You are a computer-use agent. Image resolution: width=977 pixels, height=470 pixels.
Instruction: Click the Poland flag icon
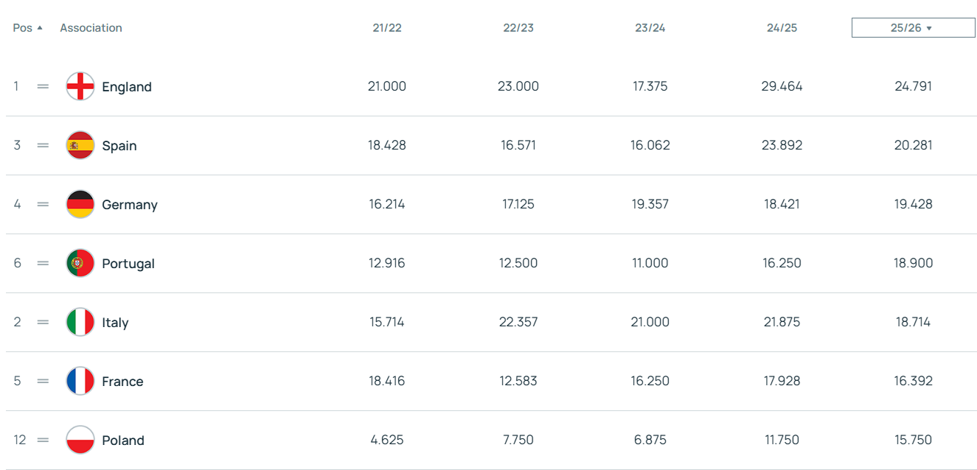(80, 440)
